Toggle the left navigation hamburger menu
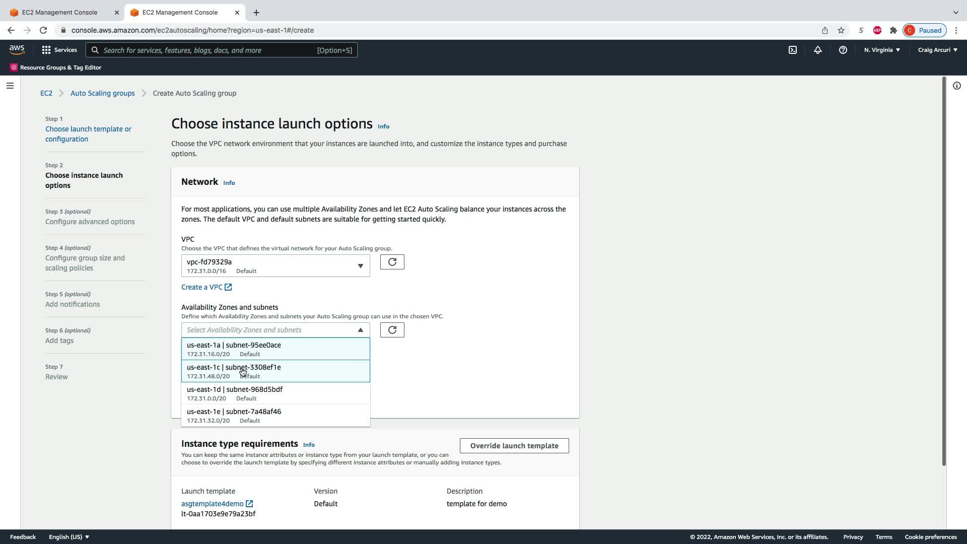The height and width of the screenshot is (544, 967). click(10, 86)
